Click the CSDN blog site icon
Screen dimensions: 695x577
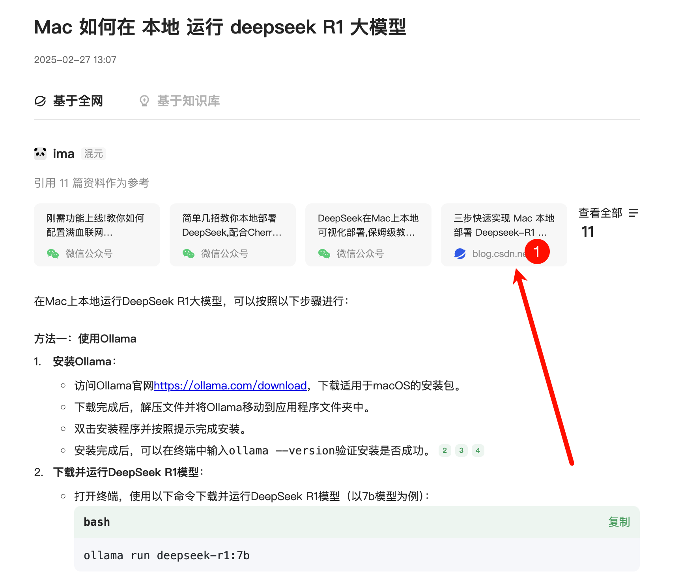pos(460,254)
